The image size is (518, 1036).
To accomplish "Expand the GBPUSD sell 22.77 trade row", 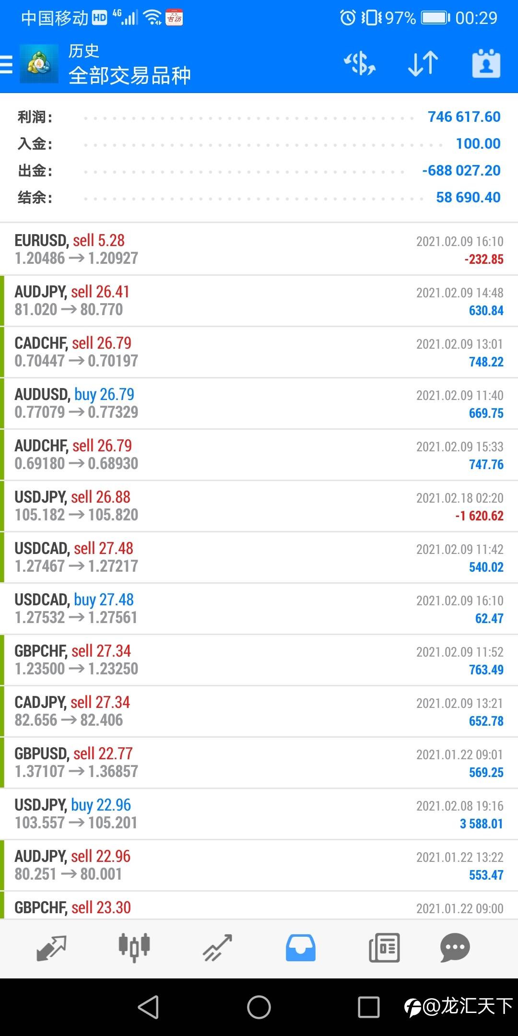I will pos(259,763).
